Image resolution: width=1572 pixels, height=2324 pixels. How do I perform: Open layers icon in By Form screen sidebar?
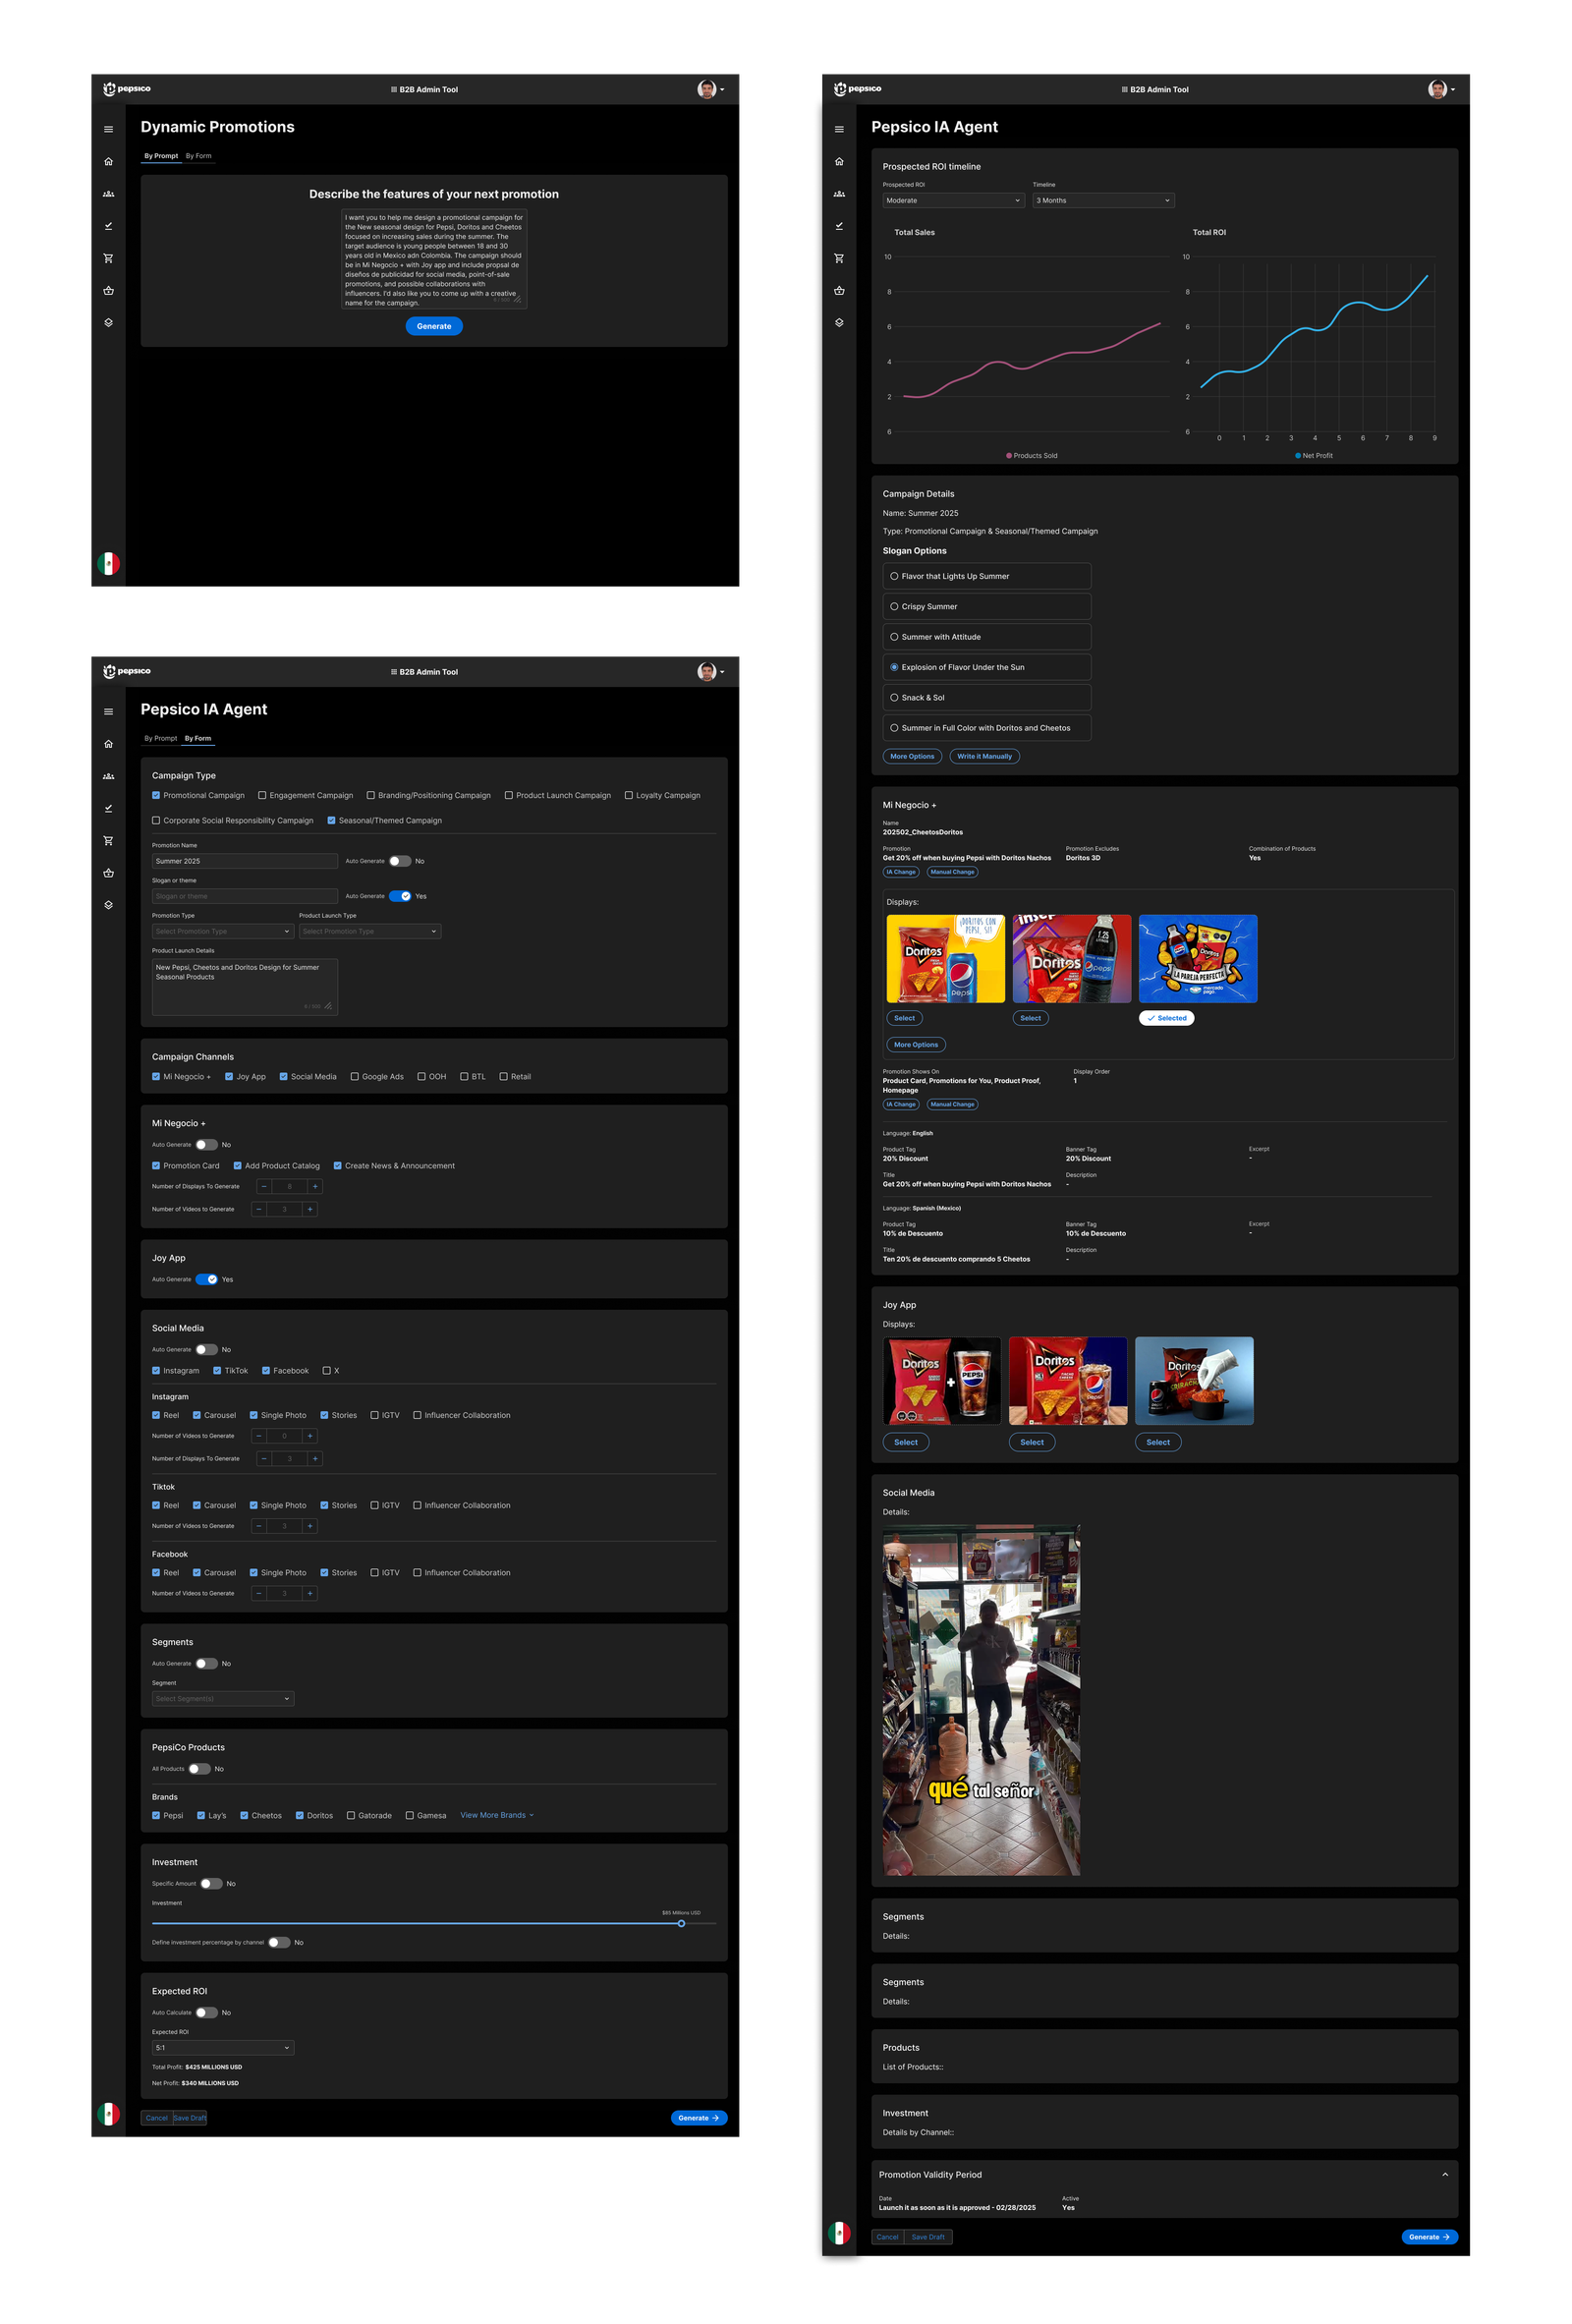tap(108, 905)
